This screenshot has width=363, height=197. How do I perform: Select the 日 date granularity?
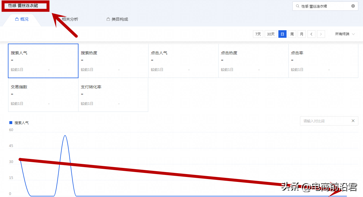click(282, 34)
